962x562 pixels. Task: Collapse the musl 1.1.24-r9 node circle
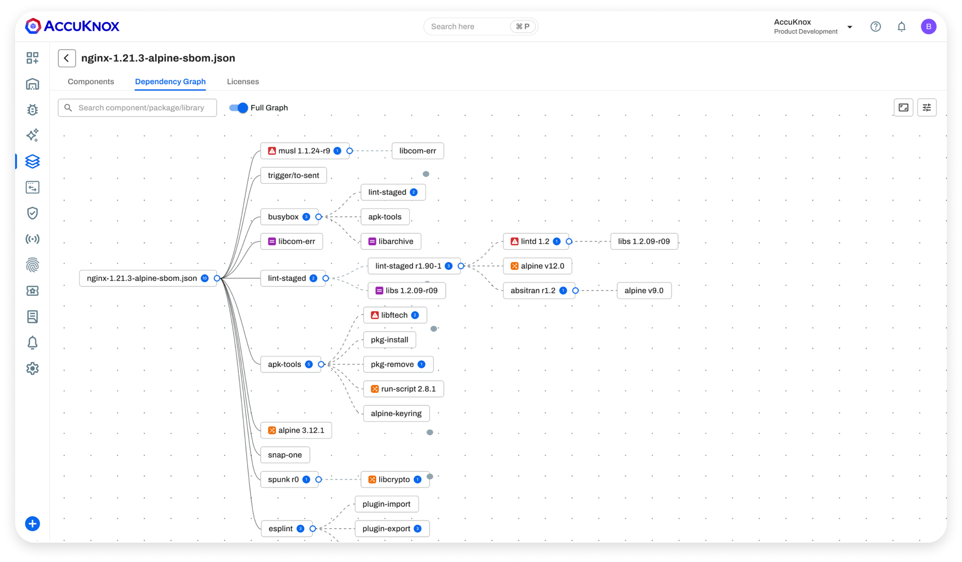[x=350, y=151]
